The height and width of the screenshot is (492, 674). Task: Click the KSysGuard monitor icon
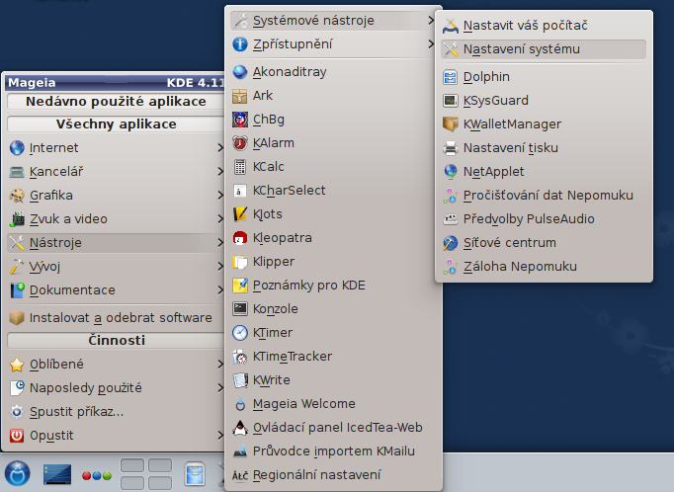click(x=450, y=101)
